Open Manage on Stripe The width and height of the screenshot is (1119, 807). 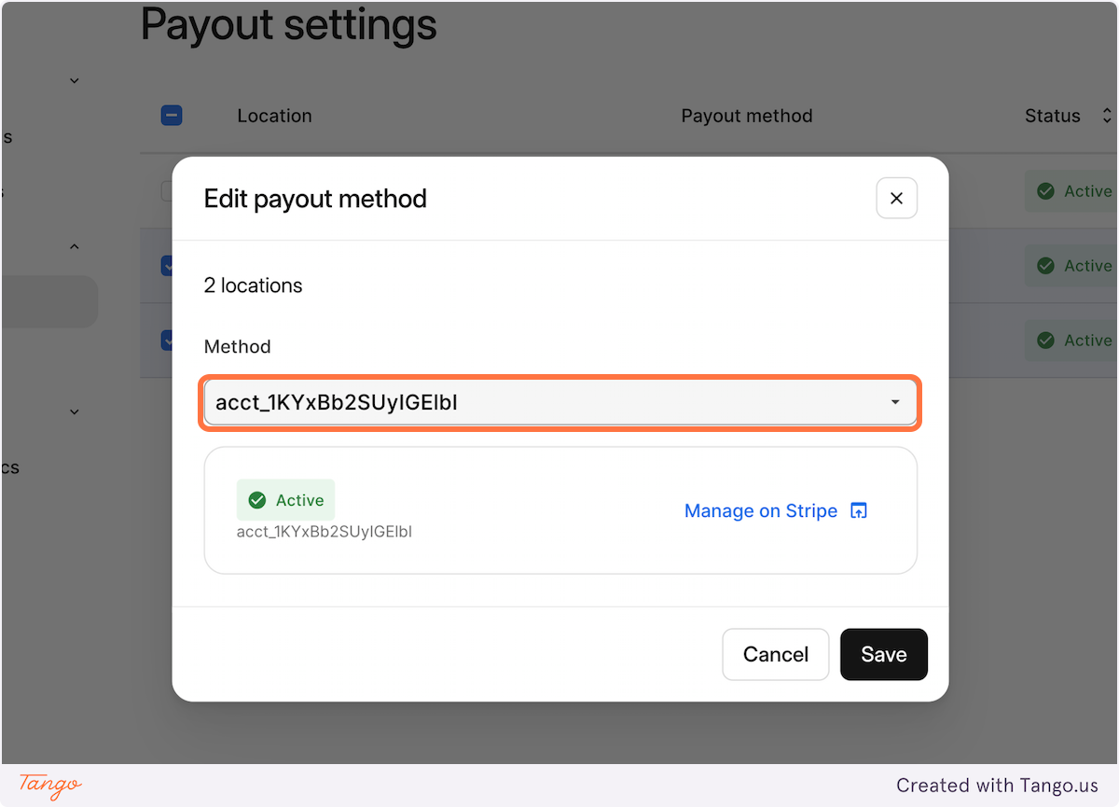coord(760,510)
